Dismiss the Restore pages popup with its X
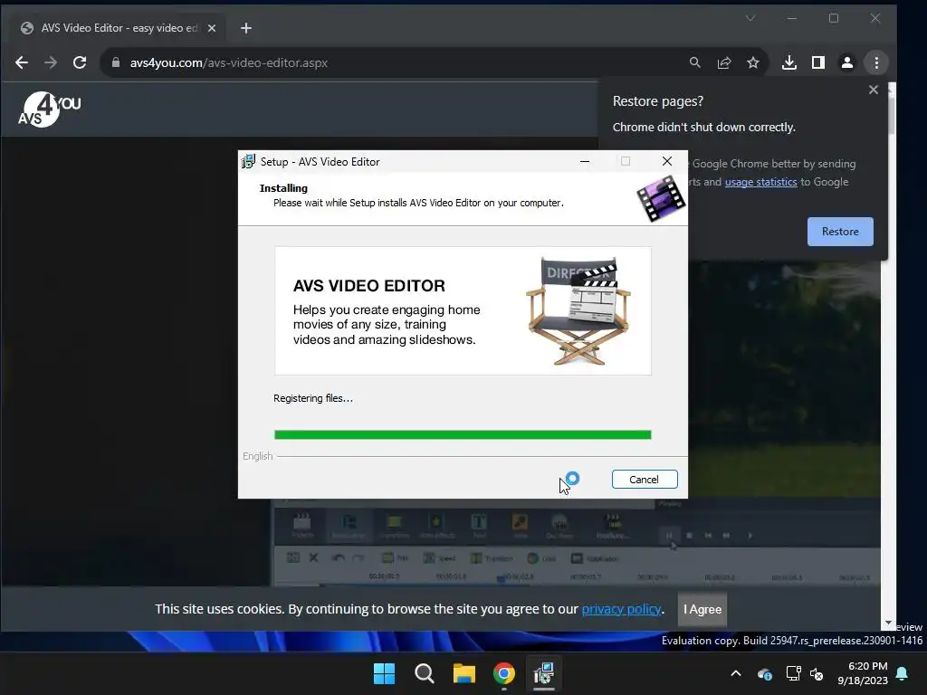Viewport: 927px width, 695px height. pyautogui.click(x=874, y=90)
